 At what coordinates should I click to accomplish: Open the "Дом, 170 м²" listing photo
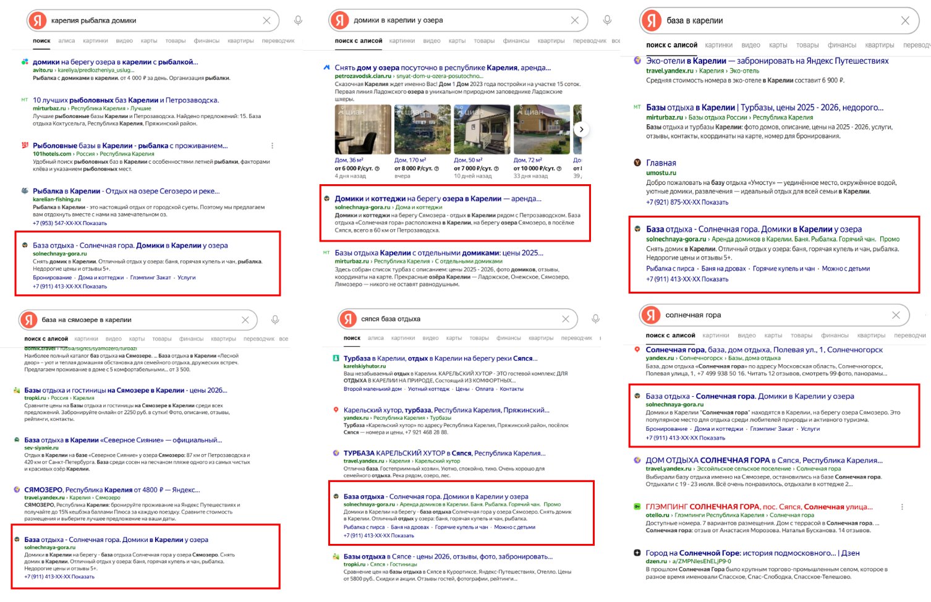click(x=422, y=129)
